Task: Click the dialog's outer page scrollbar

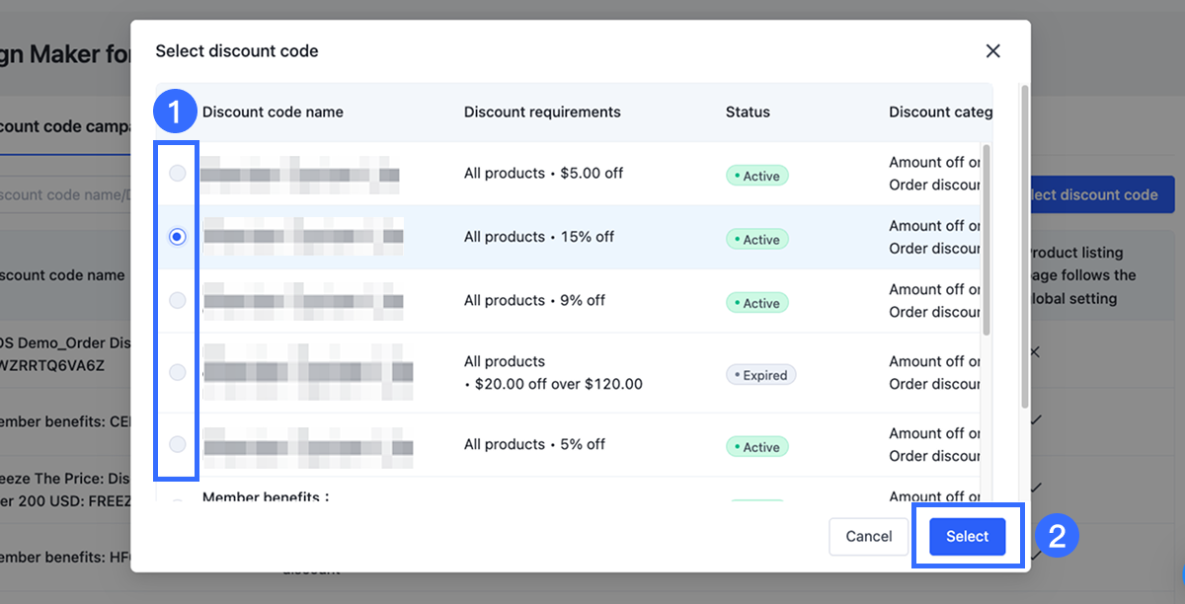Action: pyautogui.click(x=1024, y=247)
